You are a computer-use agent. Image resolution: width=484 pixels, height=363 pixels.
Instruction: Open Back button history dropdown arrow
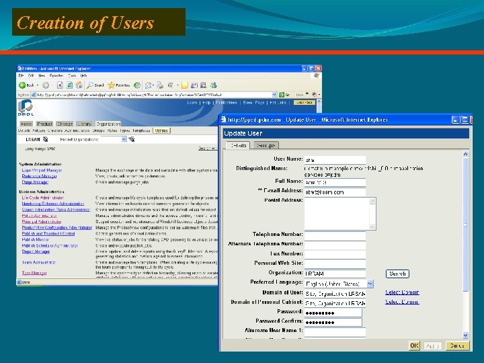coord(38,85)
